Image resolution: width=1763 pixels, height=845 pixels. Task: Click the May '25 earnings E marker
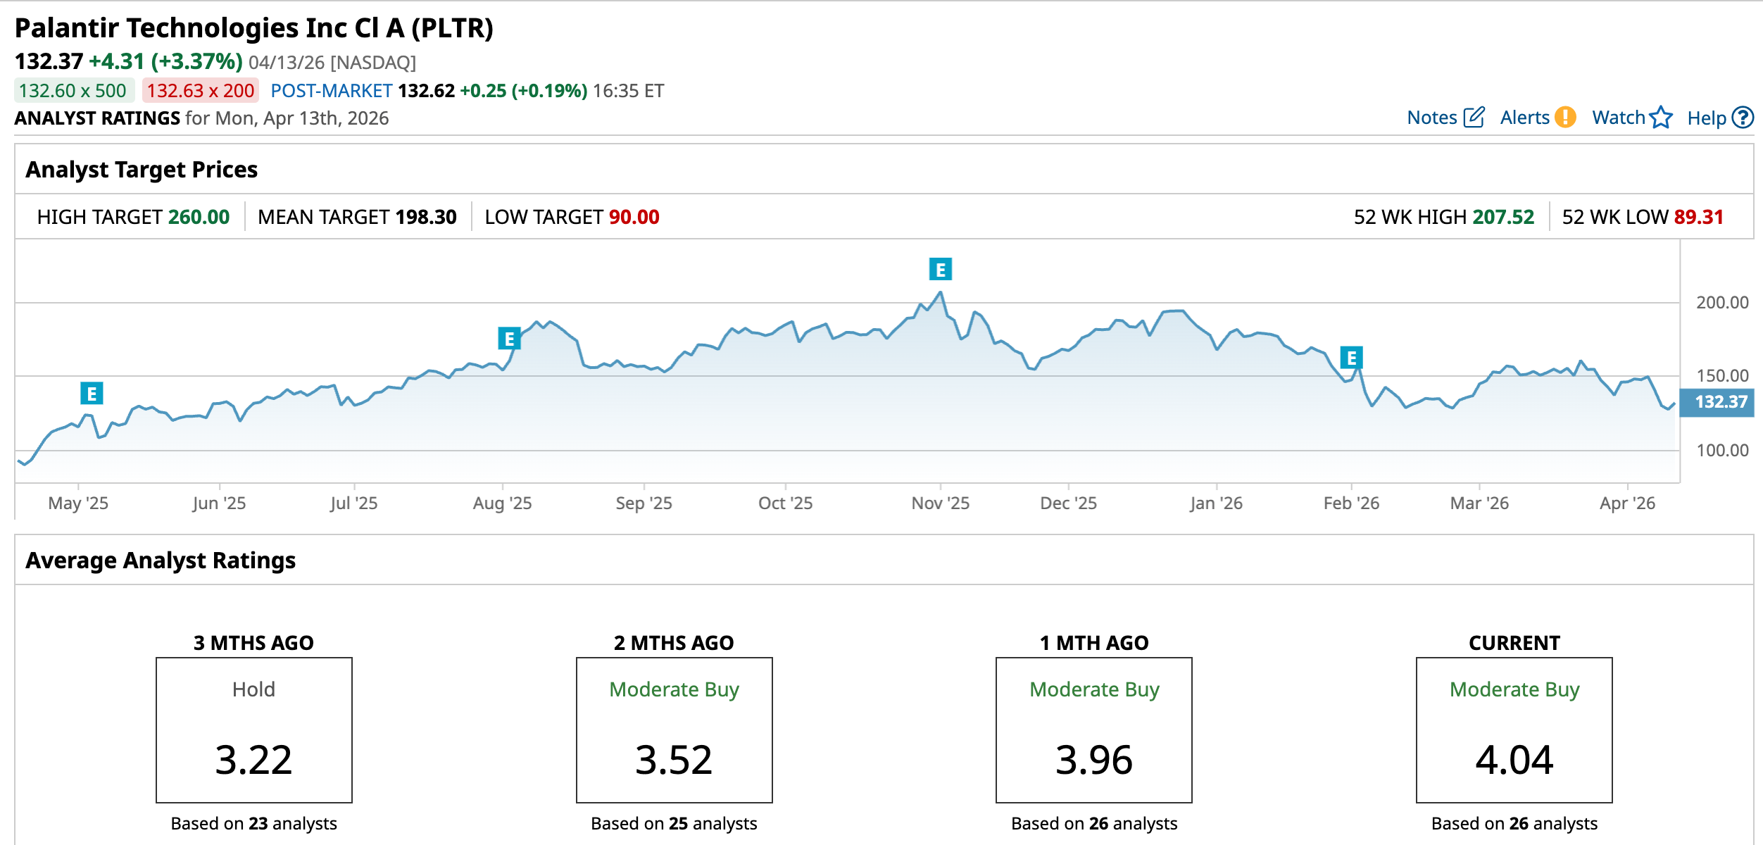coord(92,393)
